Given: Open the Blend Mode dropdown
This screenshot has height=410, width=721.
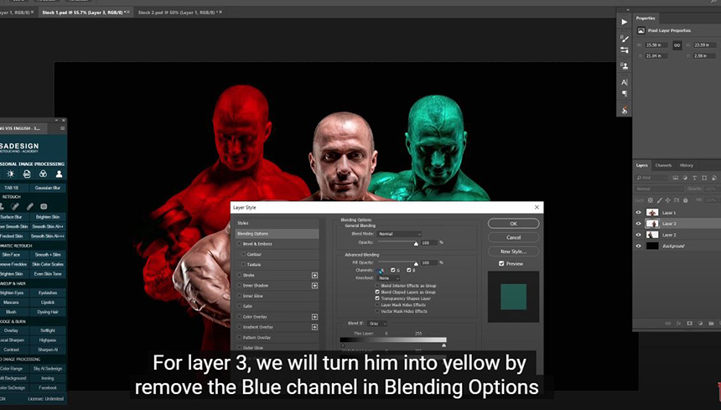Looking at the screenshot, I should [398, 234].
